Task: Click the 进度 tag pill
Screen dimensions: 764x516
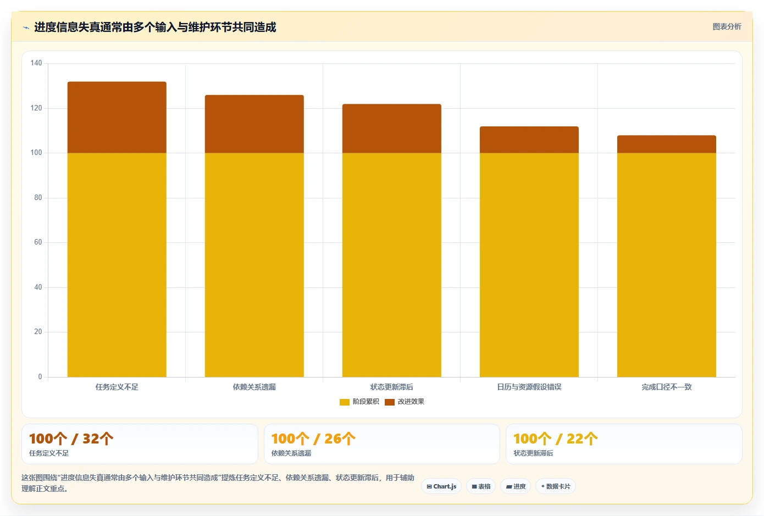Action: [x=516, y=486]
